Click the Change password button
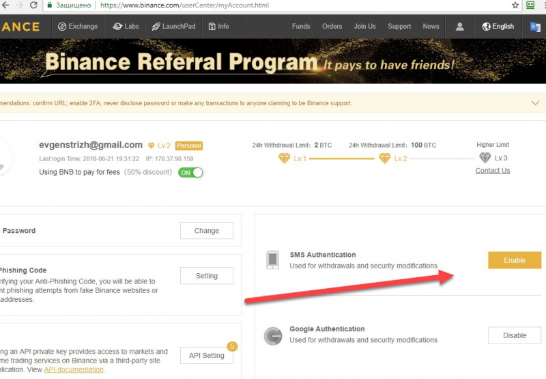 (207, 231)
